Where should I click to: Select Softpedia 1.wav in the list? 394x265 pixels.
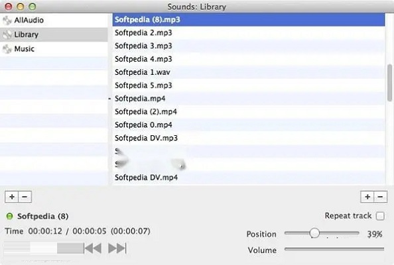(x=249, y=72)
